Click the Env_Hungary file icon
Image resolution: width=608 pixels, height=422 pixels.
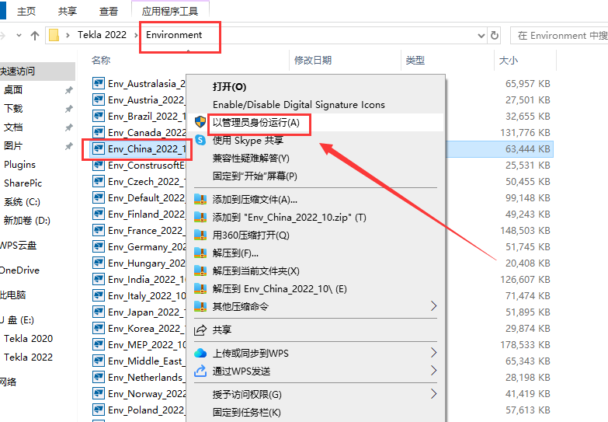(x=99, y=263)
